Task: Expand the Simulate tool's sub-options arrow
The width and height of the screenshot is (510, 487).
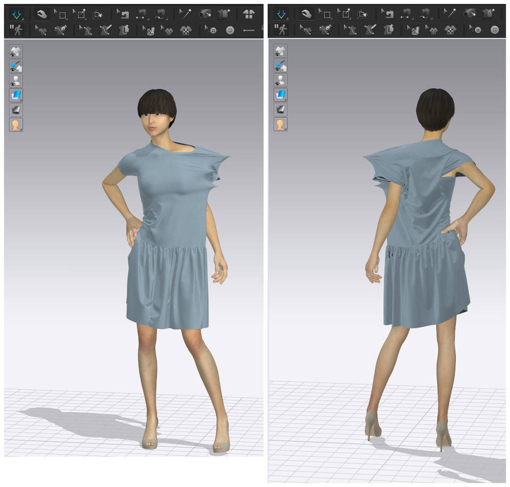Action: tap(23, 19)
